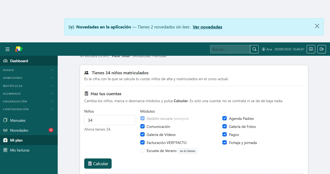This screenshot has height=174, width=330.
Task: Open Mis facturas in the sidebar
Action: [x=29, y=150]
